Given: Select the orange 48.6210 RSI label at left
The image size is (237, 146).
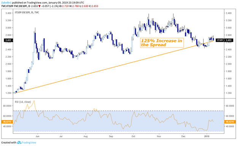Looking at the screenshot, I should (x=7, y=122).
